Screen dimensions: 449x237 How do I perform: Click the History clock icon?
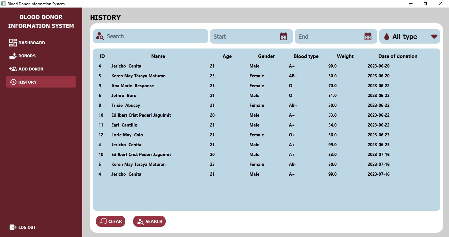(x=13, y=82)
